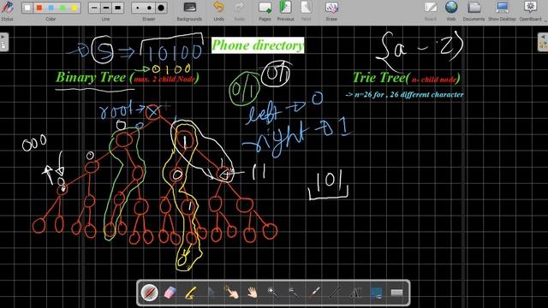Screen dimensions: 548x308
Task: Select the hand scroll page tool
Action: 253,293
